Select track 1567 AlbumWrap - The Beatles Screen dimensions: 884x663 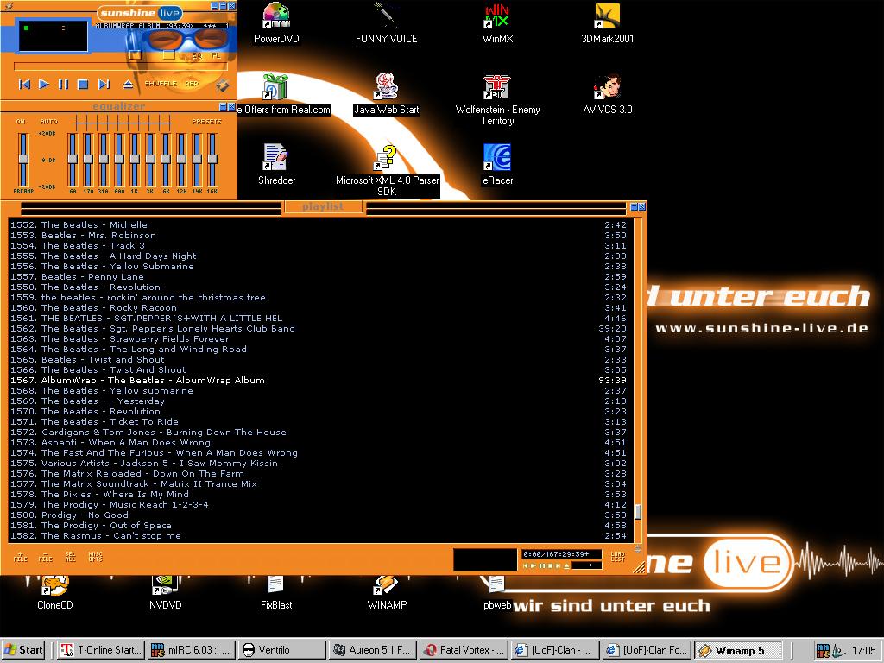click(x=319, y=381)
